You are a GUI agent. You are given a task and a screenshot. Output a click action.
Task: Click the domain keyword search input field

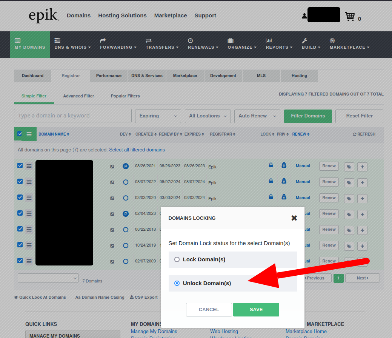pyautogui.click(x=72, y=116)
